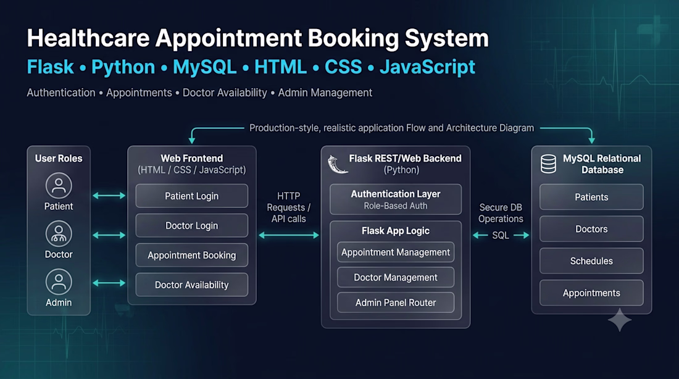Screen dimensions: 679x379
Task: Click "Admin Management" in the grey feature line
Action: pos(325,93)
